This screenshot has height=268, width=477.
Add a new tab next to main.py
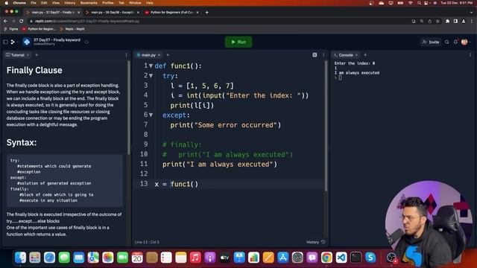pyautogui.click(x=168, y=55)
